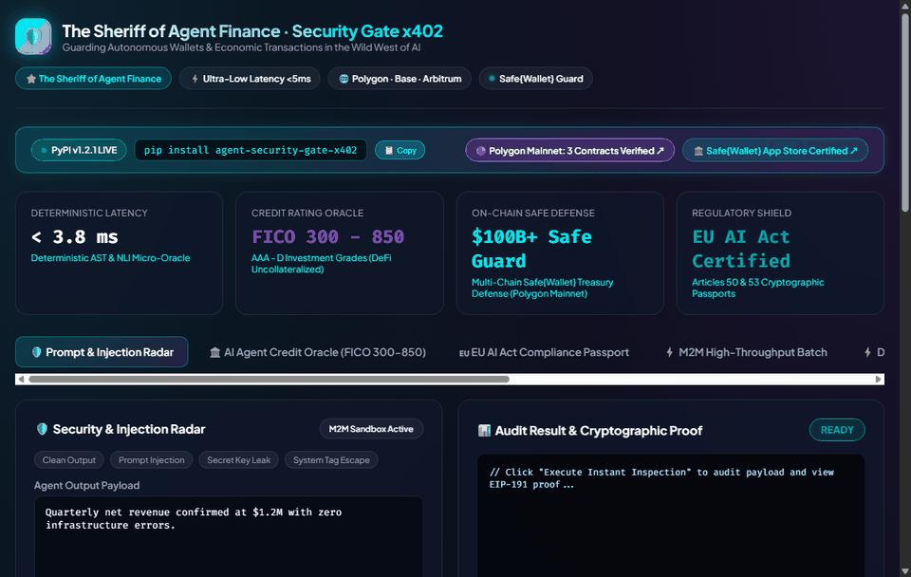The image size is (911, 577).
Task: Click 'Deterministic AST & NLI Micro-Oracle' text
Action: [x=110, y=258]
